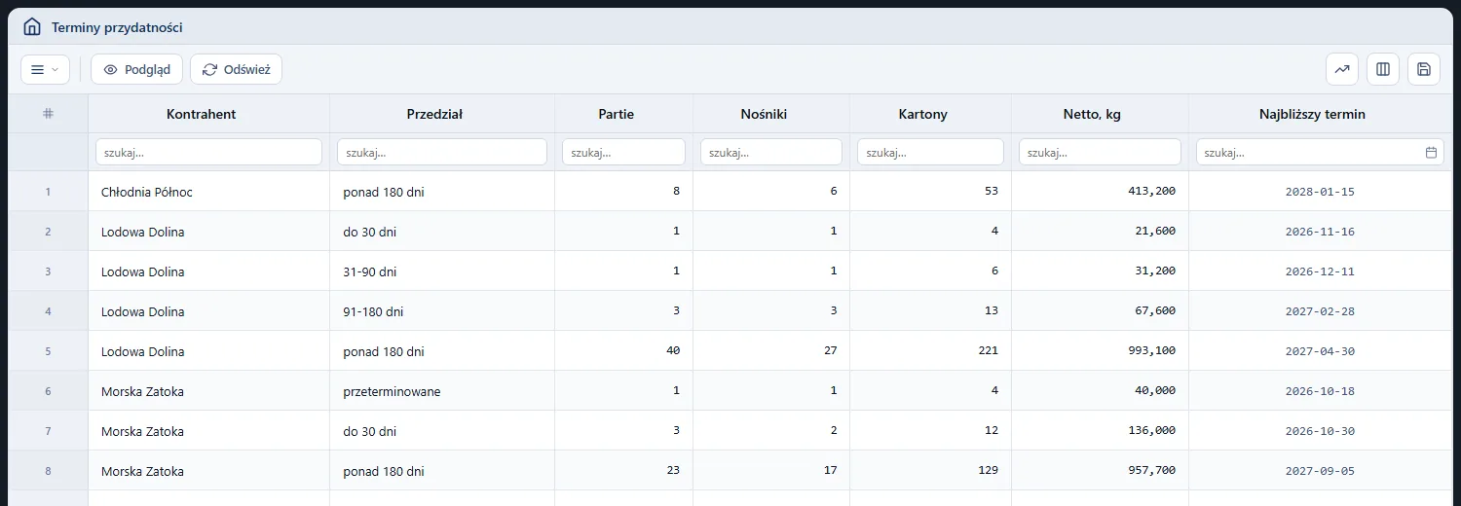This screenshot has height=506, width=1461.
Task: Open the column layout icon button
Action: pyautogui.click(x=1383, y=69)
